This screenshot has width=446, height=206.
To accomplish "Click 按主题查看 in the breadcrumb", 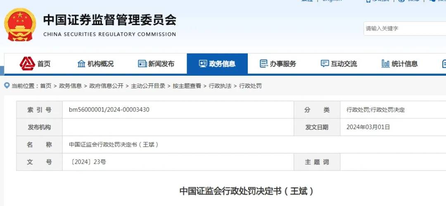I will tap(187, 86).
